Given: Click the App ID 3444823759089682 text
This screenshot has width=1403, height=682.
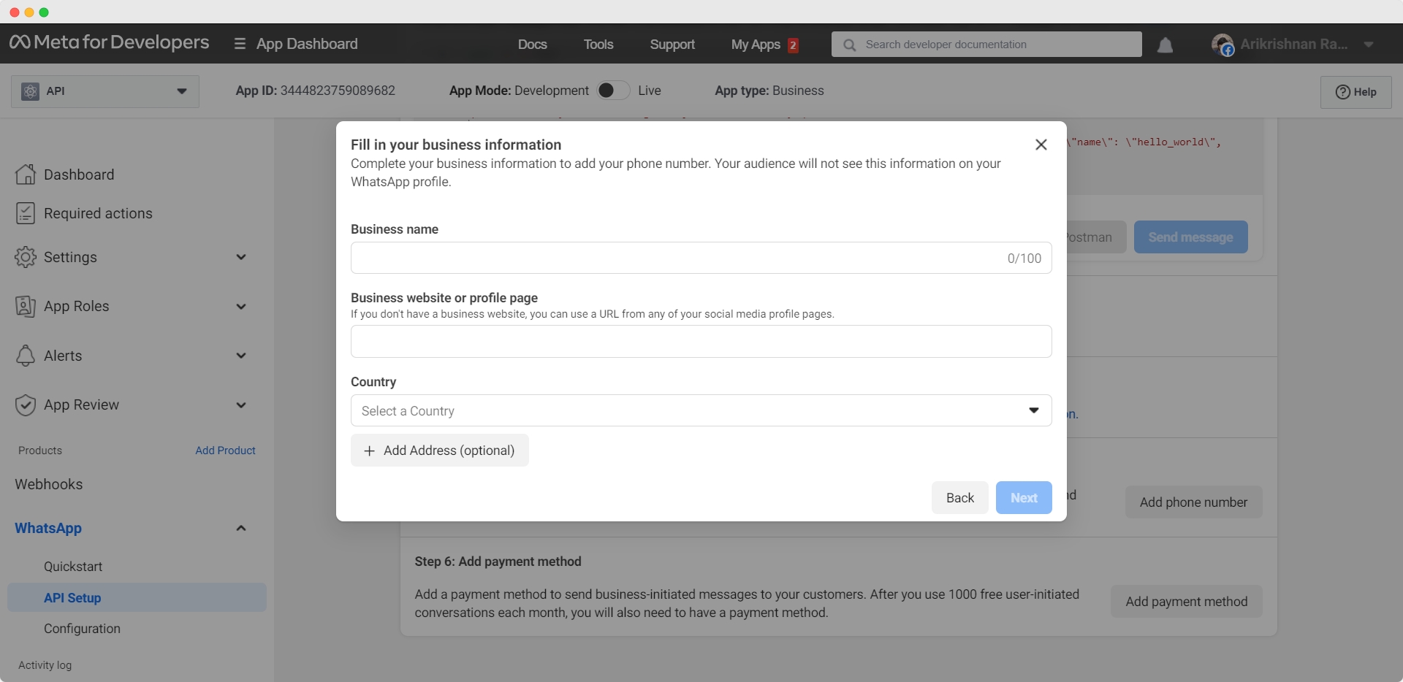Looking at the screenshot, I should point(316,91).
